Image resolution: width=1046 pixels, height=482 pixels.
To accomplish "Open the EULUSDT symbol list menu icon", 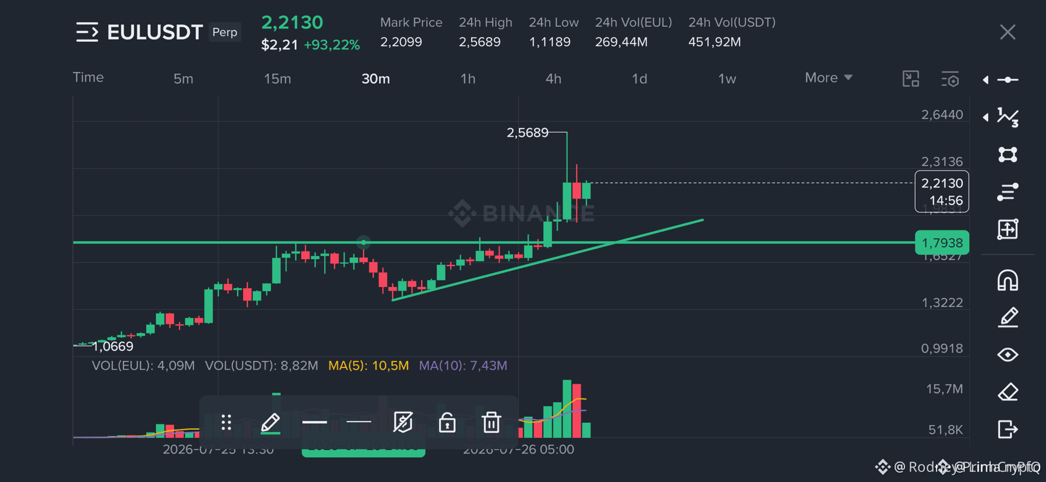I will [x=87, y=32].
